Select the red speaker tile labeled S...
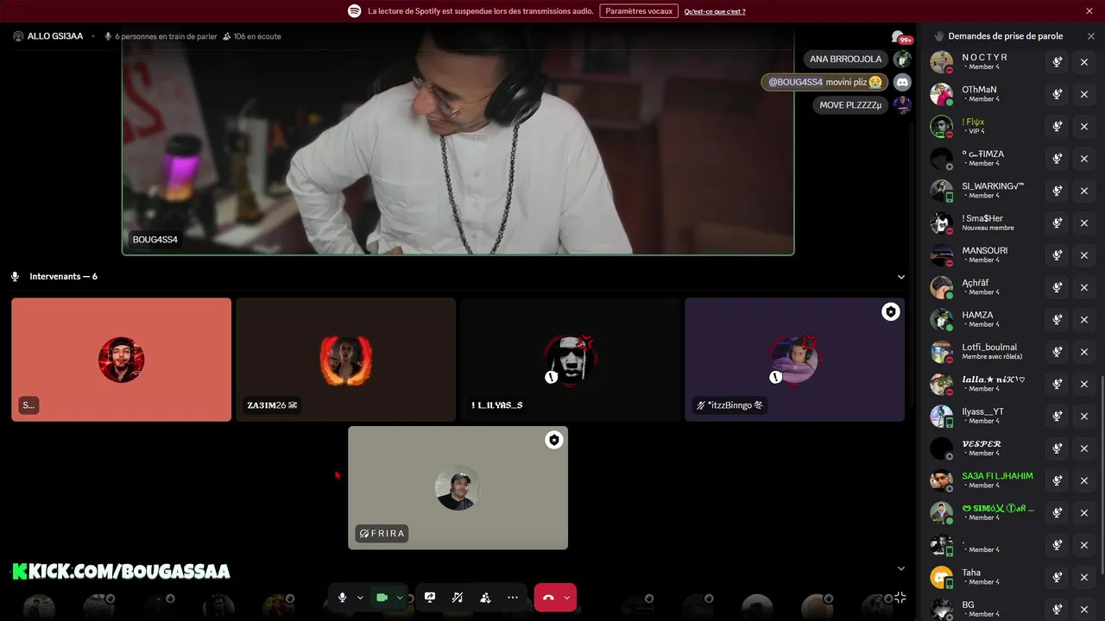Viewport: 1105px width, 621px height. pyautogui.click(x=121, y=360)
